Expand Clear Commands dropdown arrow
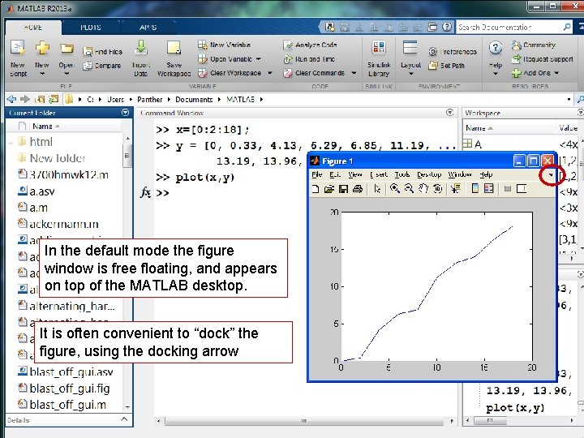Screen dimensions: 584x438 (x=354, y=73)
